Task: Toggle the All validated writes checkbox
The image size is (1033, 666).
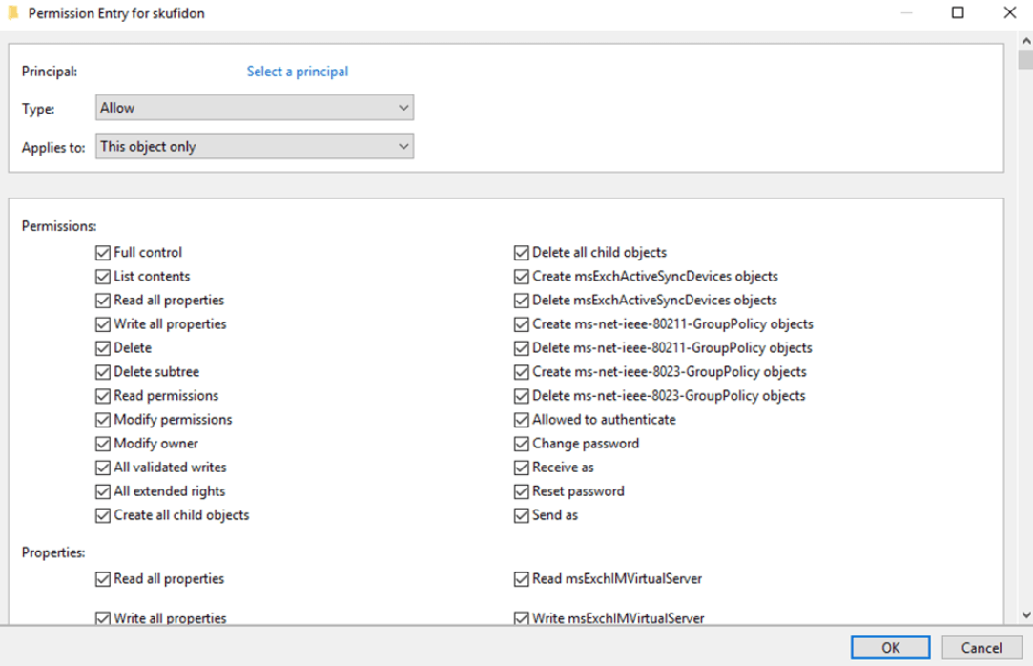Action: (103, 467)
